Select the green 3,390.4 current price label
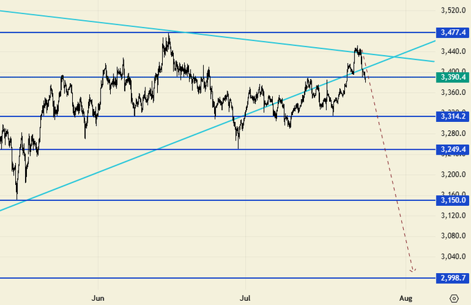This screenshot has height=305, width=471. (x=454, y=78)
